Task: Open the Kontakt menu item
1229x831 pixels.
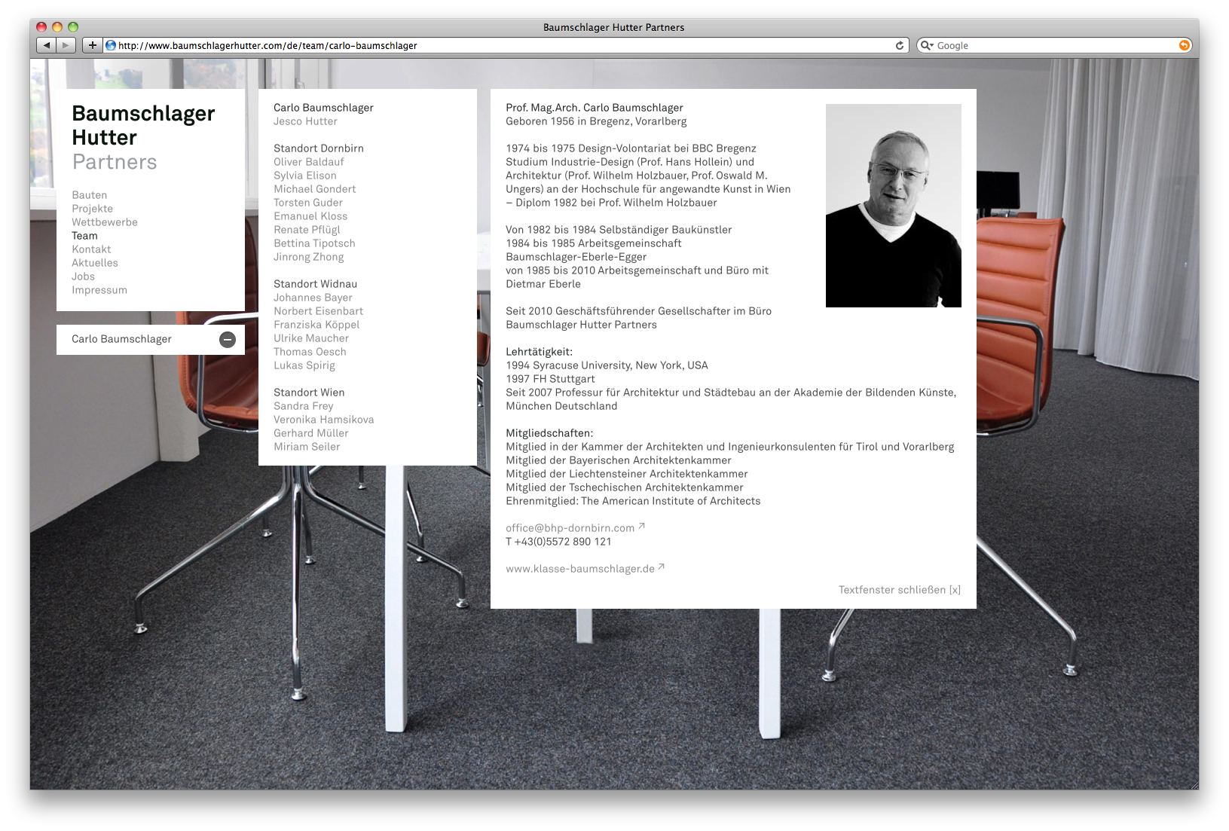Action: click(x=91, y=249)
